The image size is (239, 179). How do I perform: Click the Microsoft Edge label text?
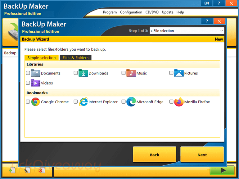150,102
